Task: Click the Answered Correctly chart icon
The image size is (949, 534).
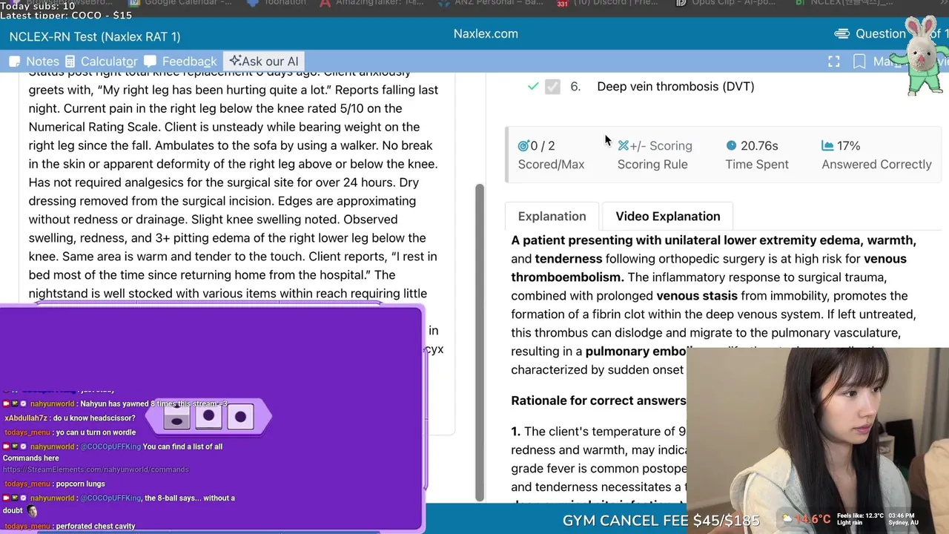Action: pos(827,146)
